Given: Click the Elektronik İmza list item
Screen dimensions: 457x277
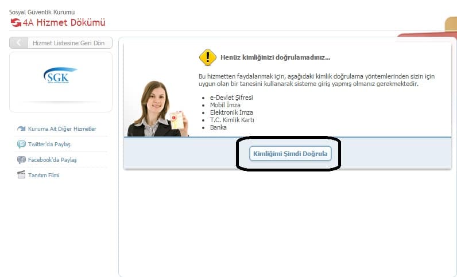Looking at the screenshot, I should click(231, 113).
